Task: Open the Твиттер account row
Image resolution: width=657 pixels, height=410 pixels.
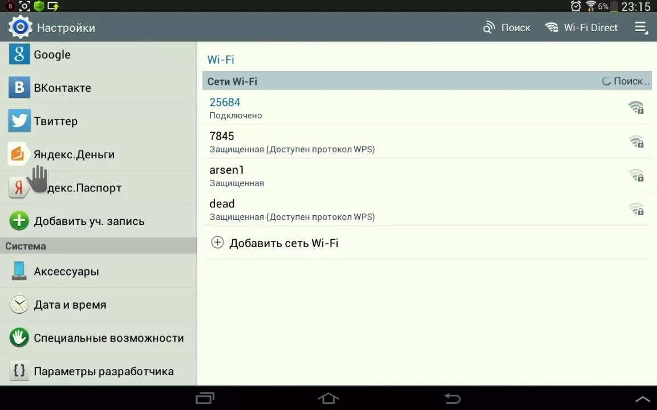Action: click(x=99, y=121)
